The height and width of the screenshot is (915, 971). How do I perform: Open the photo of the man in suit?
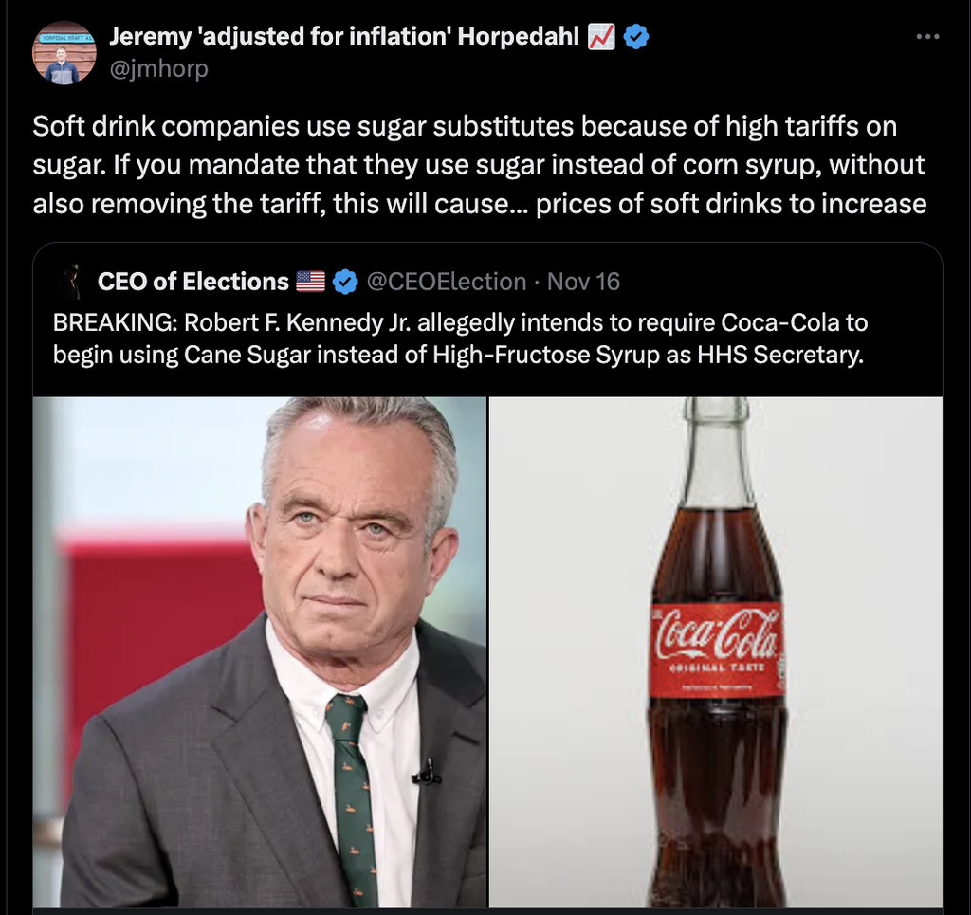point(260,651)
